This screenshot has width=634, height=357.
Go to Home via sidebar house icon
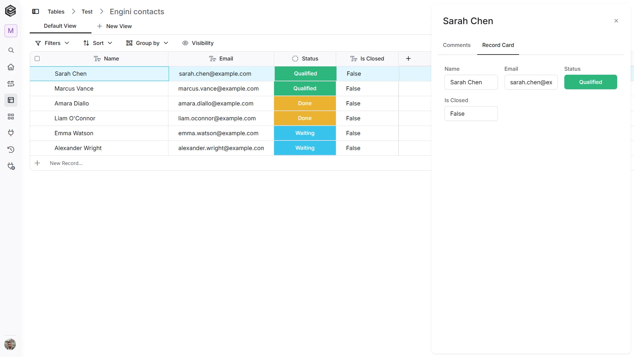[11, 67]
